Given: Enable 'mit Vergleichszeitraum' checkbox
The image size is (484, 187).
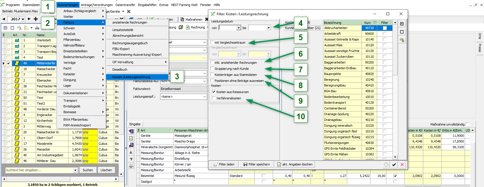Looking at the screenshot, I should click(x=212, y=43).
